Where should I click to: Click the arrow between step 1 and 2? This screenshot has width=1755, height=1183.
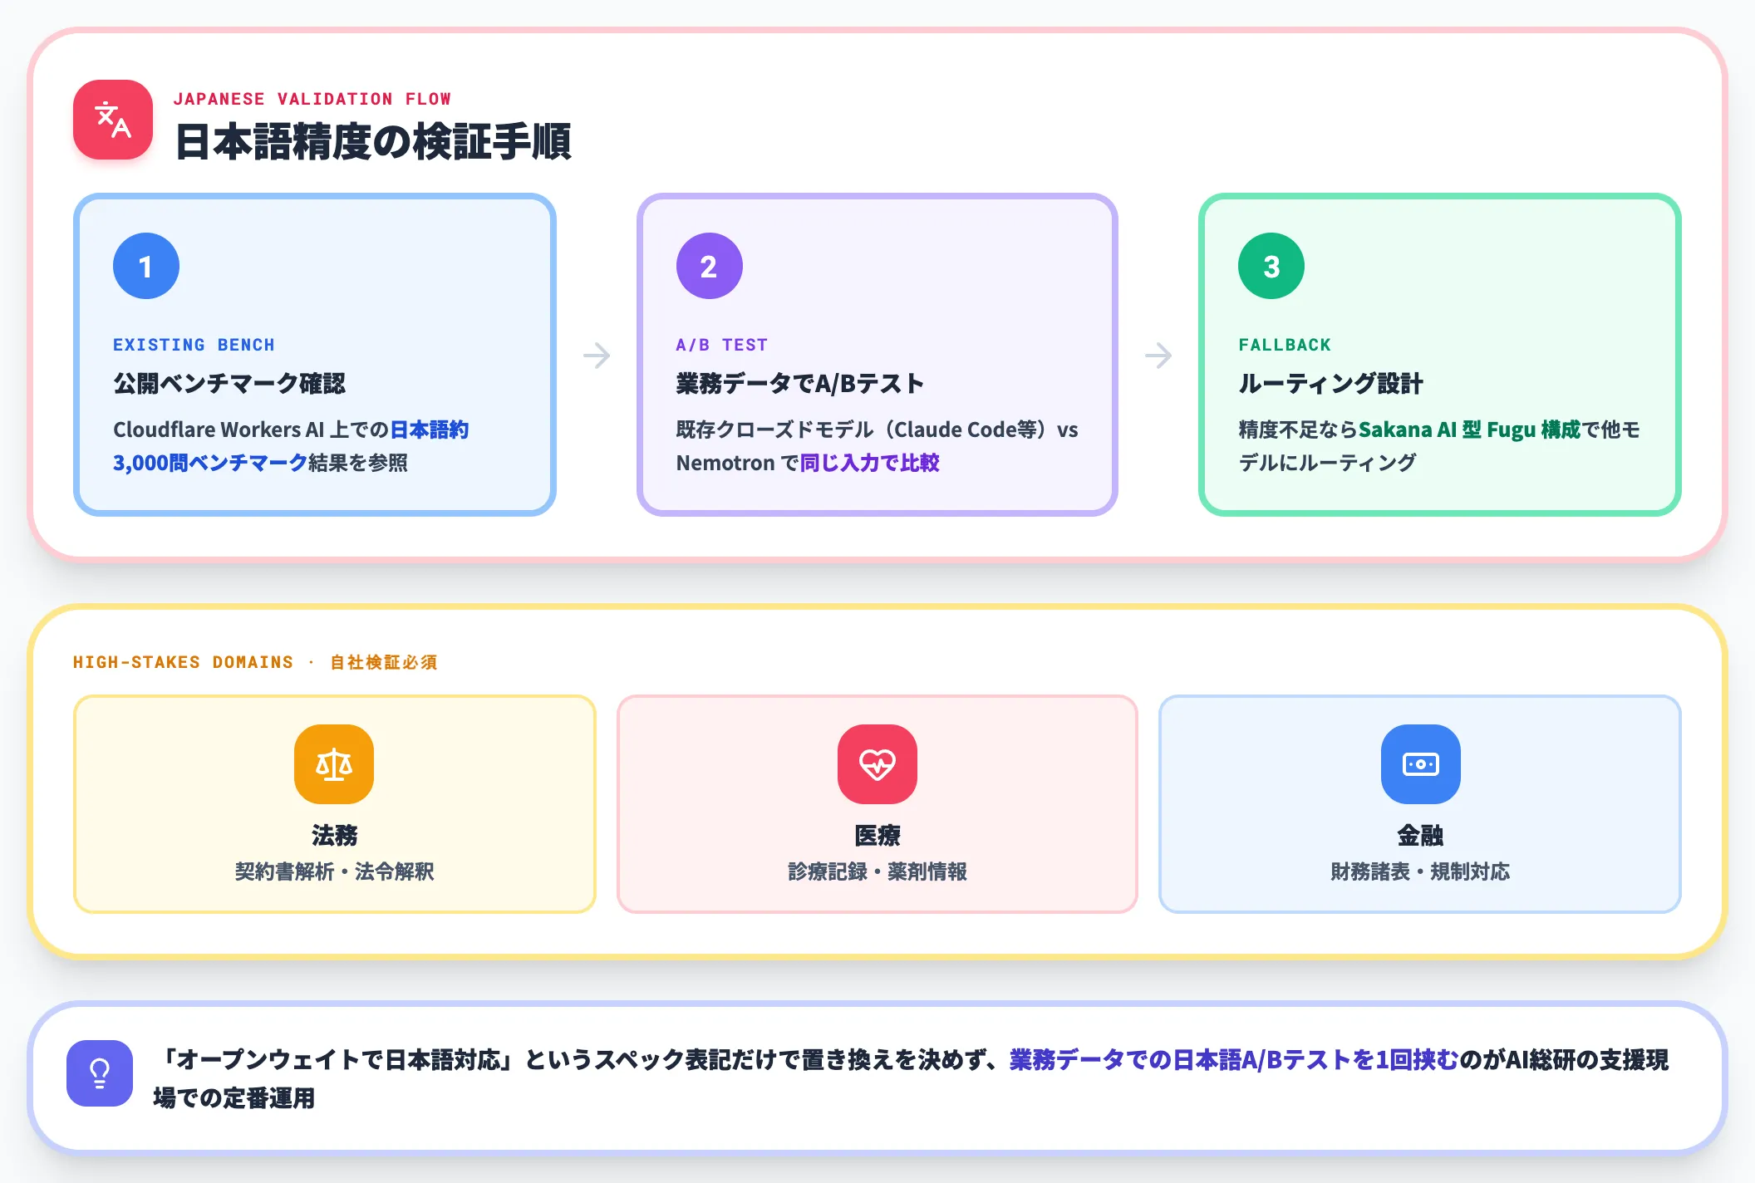[597, 356]
